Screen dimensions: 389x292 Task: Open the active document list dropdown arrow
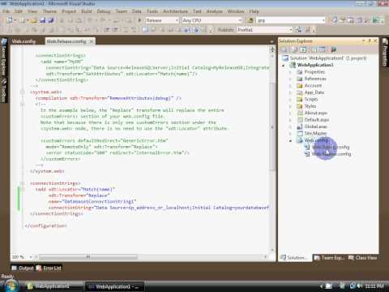tap(271, 41)
